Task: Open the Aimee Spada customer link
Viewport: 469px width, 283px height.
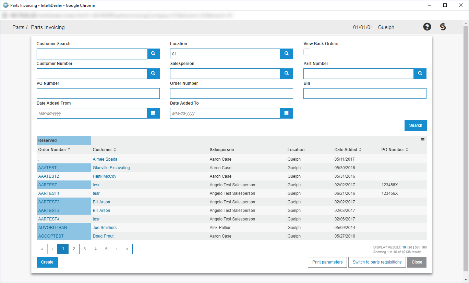Action: tap(105, 159)
